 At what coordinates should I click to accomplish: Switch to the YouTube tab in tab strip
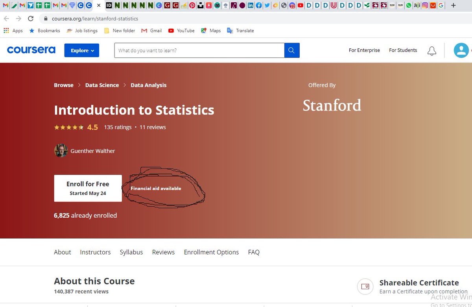pos(301,6)
